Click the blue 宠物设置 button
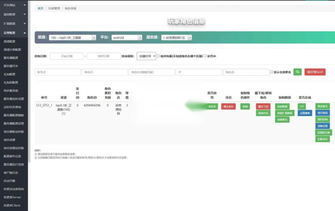 pyautogui.click(x=323, y=126)
